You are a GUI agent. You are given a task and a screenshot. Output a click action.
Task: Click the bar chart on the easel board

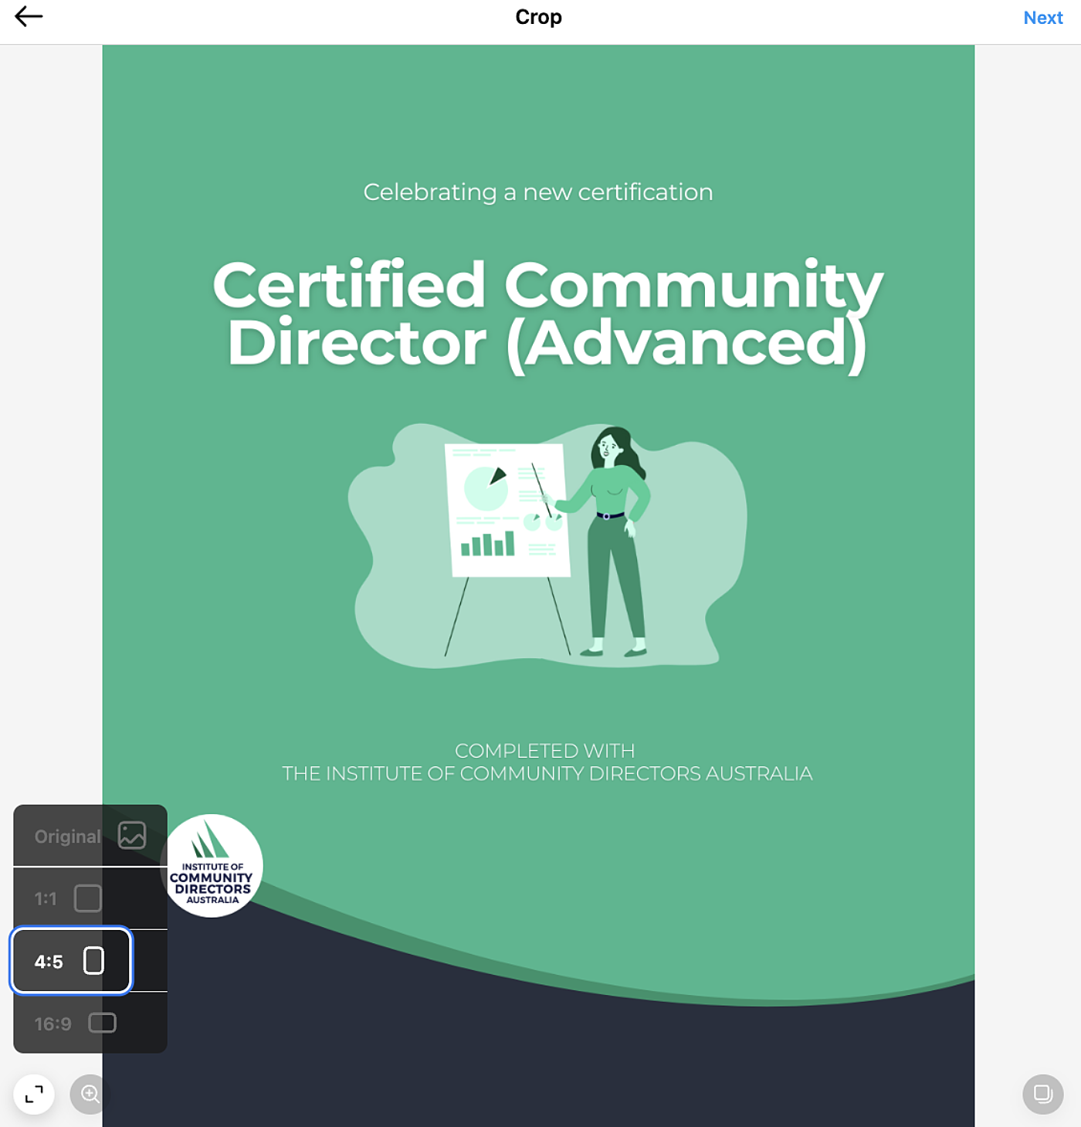tap(488, 544)
